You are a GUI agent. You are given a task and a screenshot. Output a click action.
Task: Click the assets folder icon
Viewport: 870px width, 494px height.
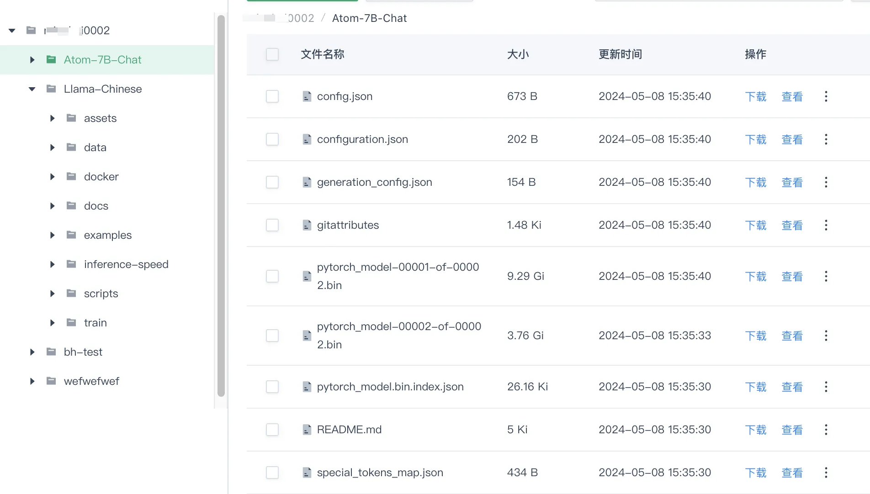pos(71,118)
